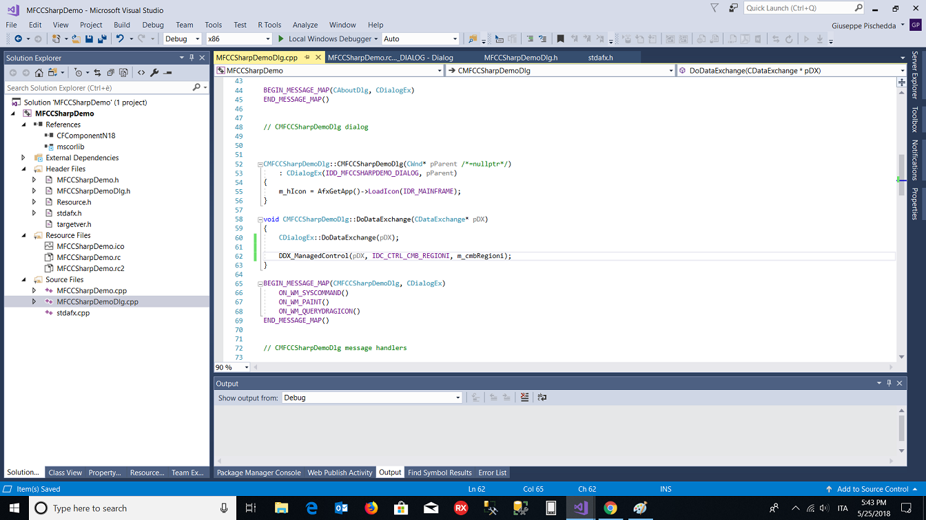Screen dimensions: 926x520
Task: Click Clear All icon in Output window
Action: click(x=525, y=398)
